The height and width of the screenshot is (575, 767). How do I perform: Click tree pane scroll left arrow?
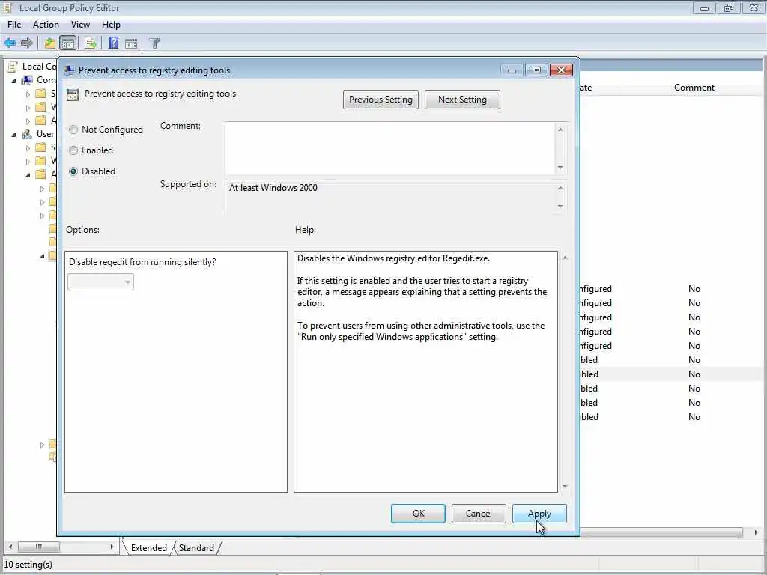tap(10, 546)
